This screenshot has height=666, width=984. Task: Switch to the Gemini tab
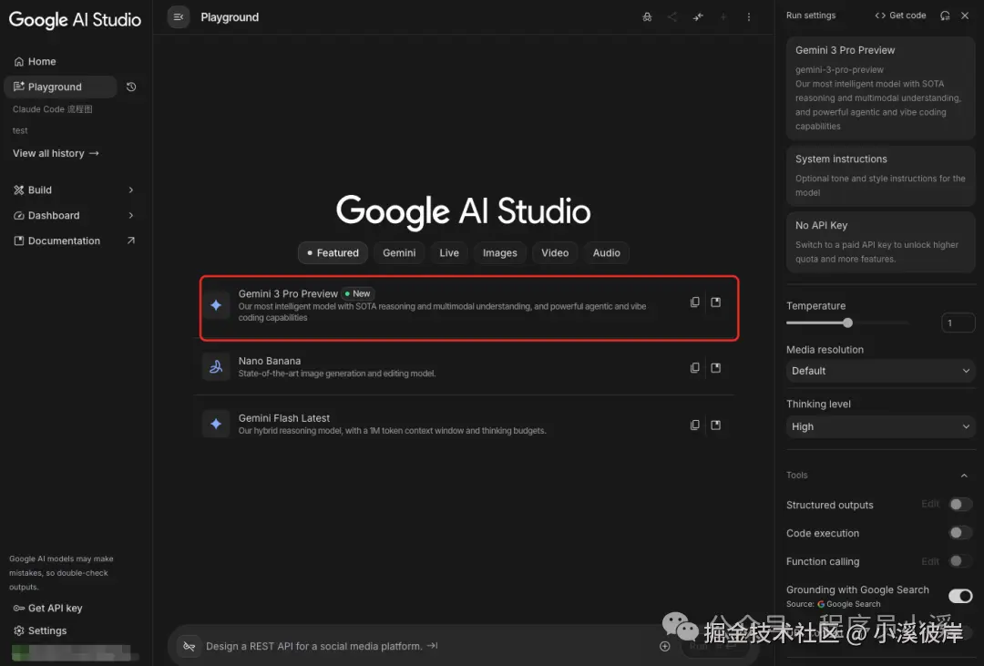pos(399,252)
